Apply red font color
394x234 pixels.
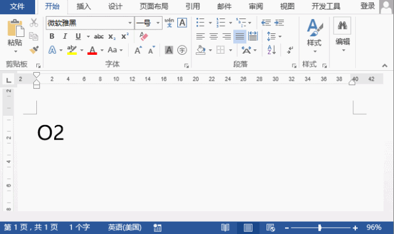coord(92,50)
